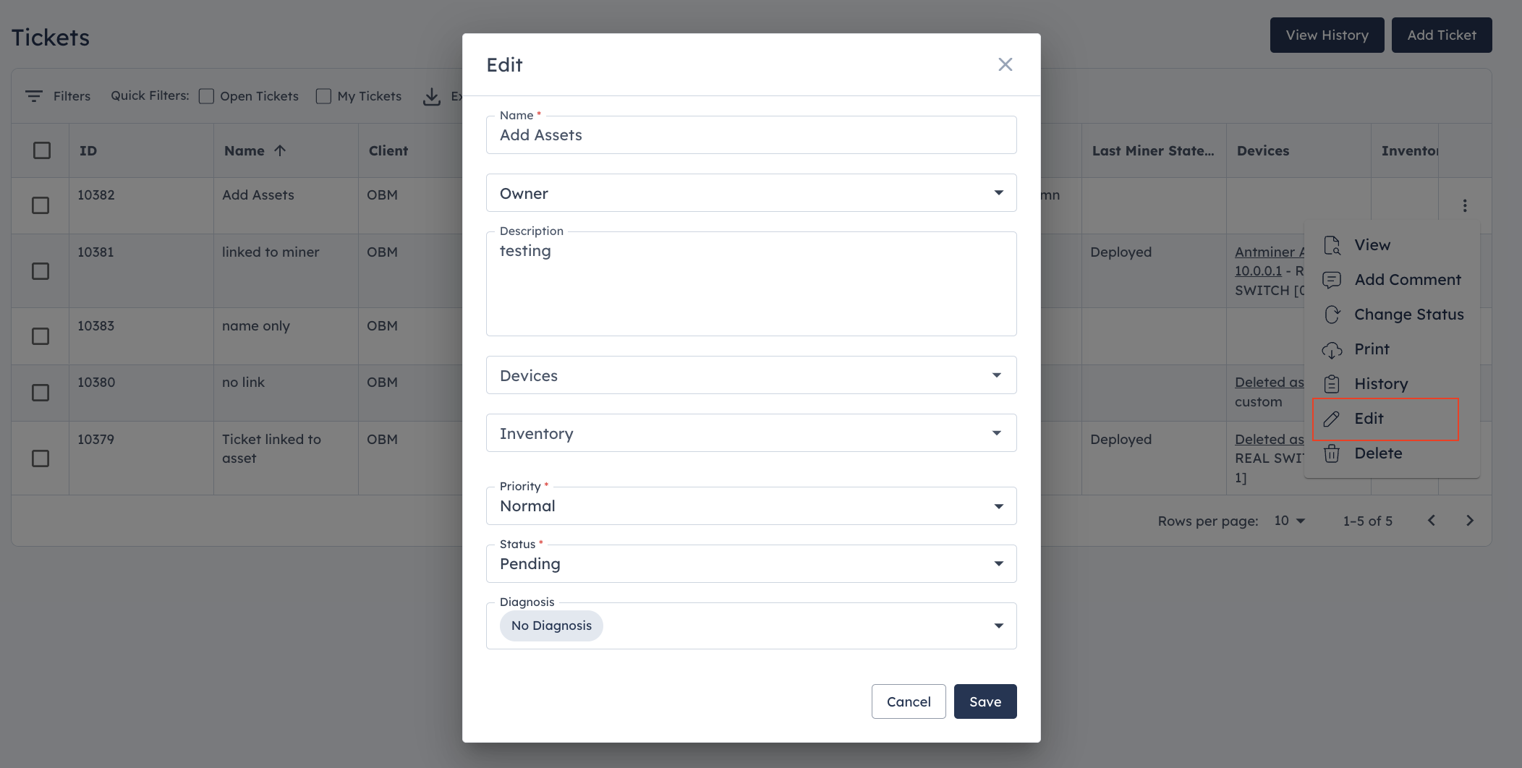Go to next page arrow
Image resolution: width=1522 pixels, height=768 pixels.
[x=1469, y=521]
